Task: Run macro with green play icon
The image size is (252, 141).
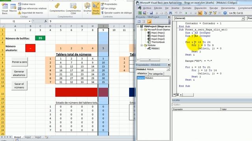Action: (186, 13)
